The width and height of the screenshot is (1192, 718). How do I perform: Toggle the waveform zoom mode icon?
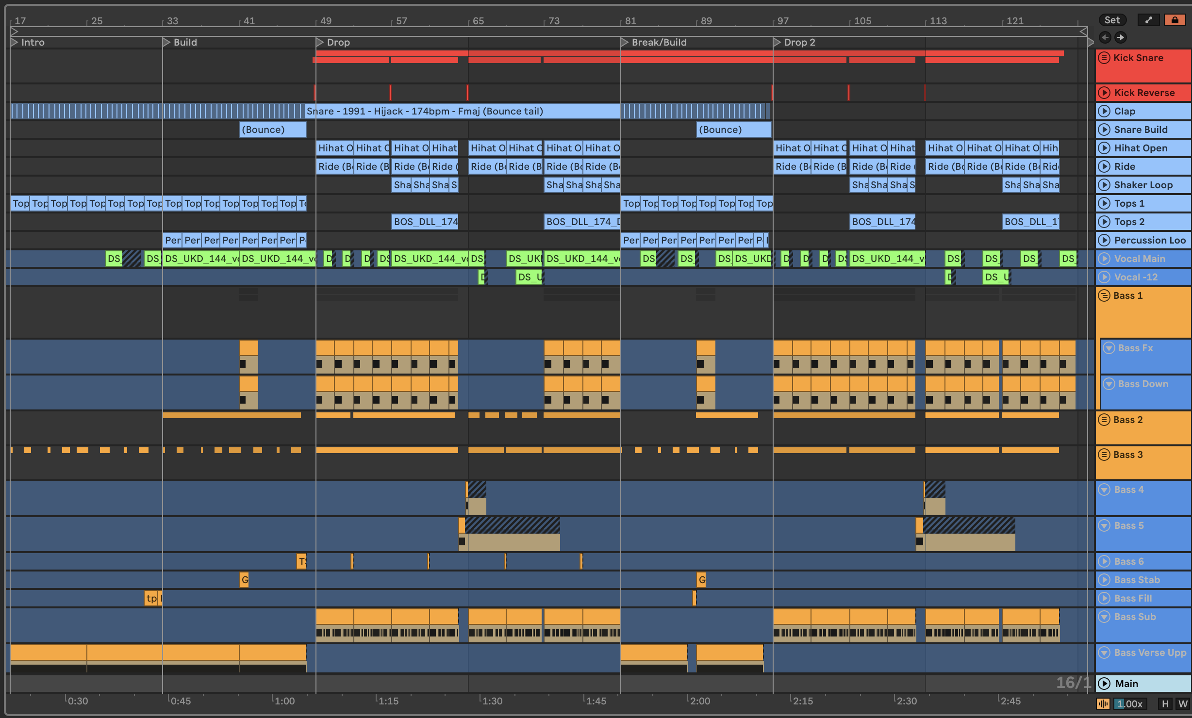[1103, 704]
